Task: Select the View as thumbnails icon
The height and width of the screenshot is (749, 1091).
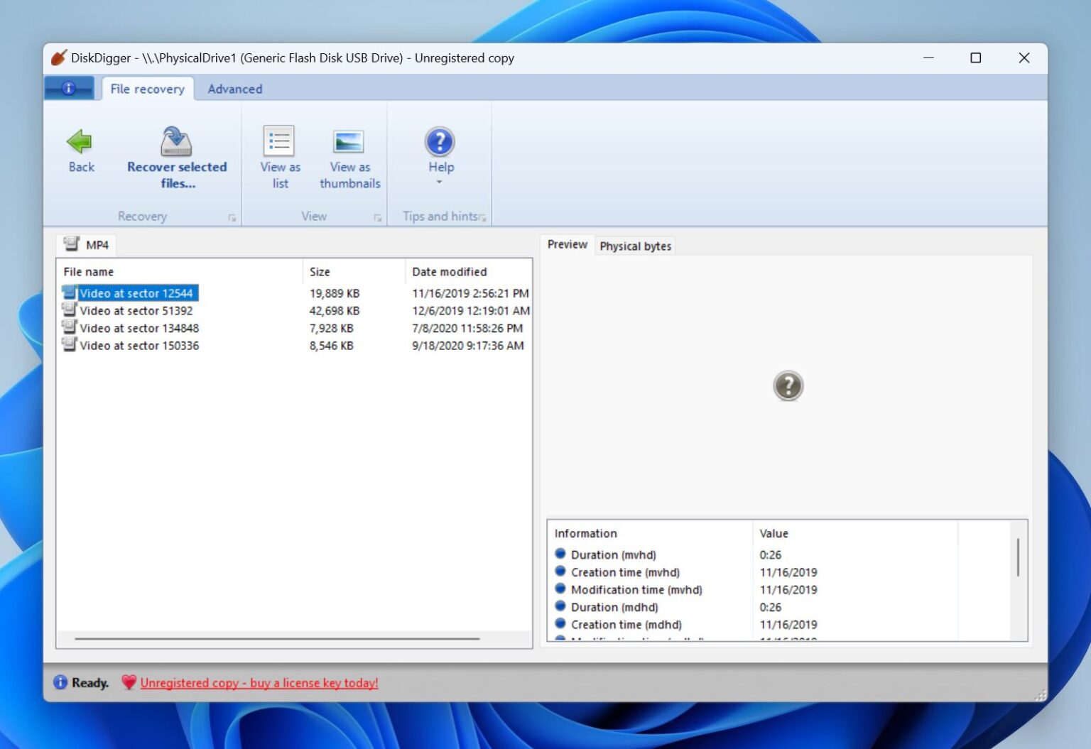Action: [x=349, y=141]
